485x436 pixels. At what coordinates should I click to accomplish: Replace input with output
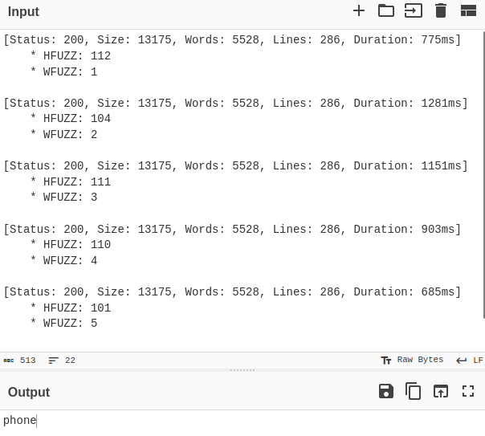441,391
